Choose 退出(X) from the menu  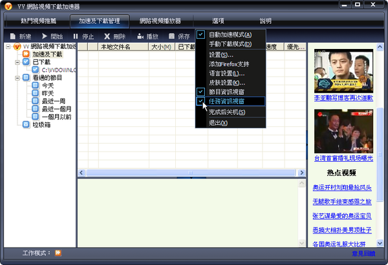(x=231, y=123)
